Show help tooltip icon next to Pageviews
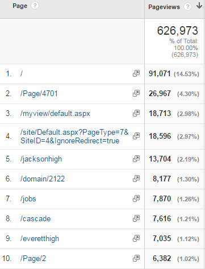Viewport: 205px width, 269px height. (x=187, y=7)
